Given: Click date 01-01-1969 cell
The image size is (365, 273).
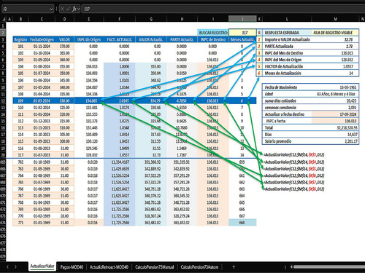Looking at the screenshot, I should [42, 223].
